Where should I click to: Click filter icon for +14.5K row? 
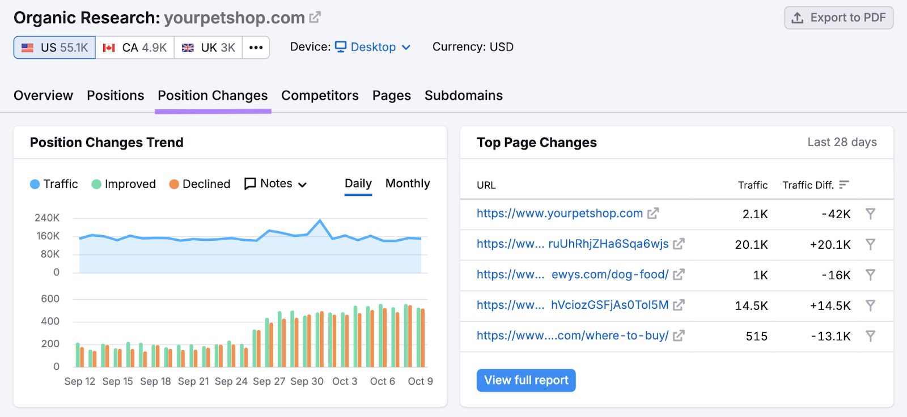pos(871,305)
